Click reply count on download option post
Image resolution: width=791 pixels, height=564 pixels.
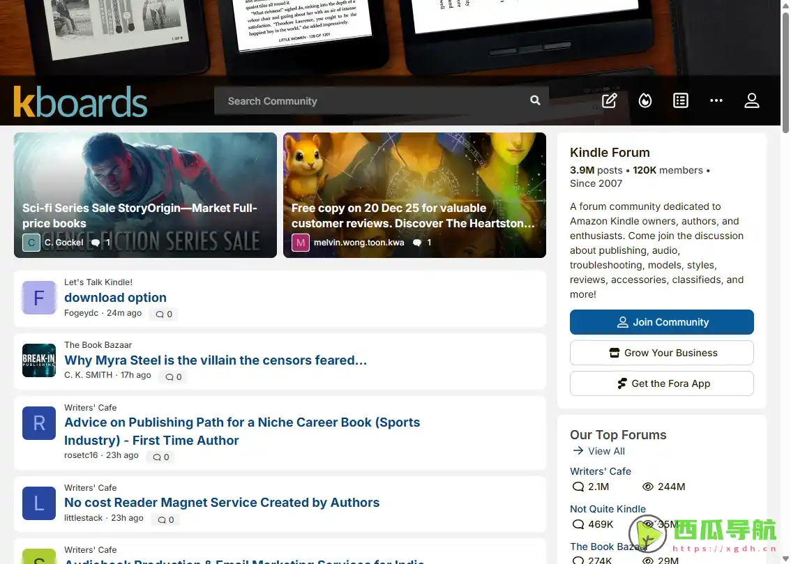coord(164,314)
